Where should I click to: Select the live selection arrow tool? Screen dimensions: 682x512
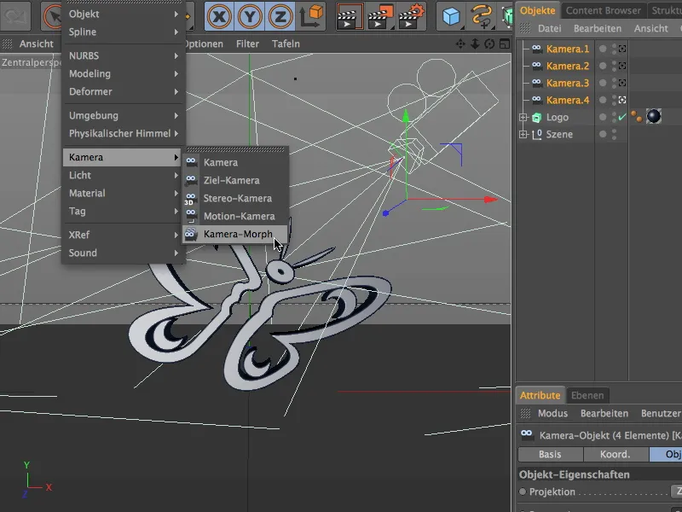click(52, 17)
